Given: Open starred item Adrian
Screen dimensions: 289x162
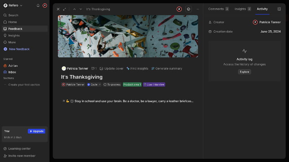Looking at the screenshot, I should [25, 66].
